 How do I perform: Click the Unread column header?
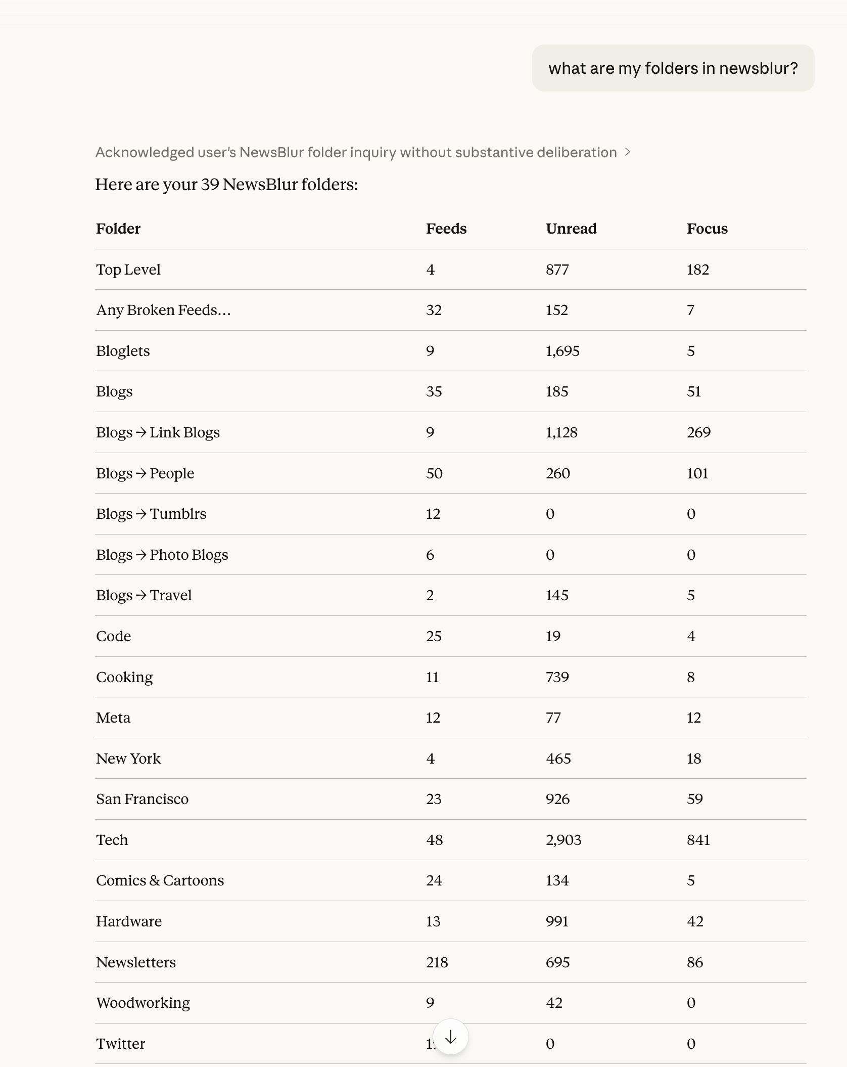pyautogui.click(x=571, y=229)
